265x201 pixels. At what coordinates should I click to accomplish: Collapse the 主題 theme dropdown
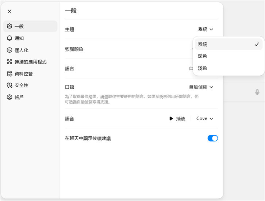pos(206,29)
